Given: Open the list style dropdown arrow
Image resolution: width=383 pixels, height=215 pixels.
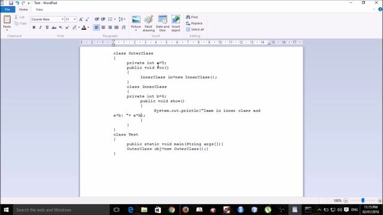Looking at the screenshot, I should pyautogui.click(x=115, y=19).
